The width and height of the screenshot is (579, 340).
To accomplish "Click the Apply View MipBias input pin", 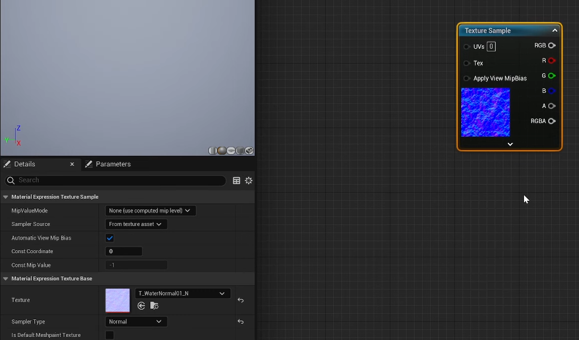I will point(467,78).
